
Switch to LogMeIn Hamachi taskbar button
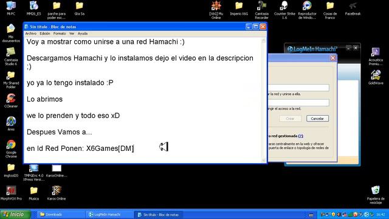pyautogui.click(x=109, y=215)
